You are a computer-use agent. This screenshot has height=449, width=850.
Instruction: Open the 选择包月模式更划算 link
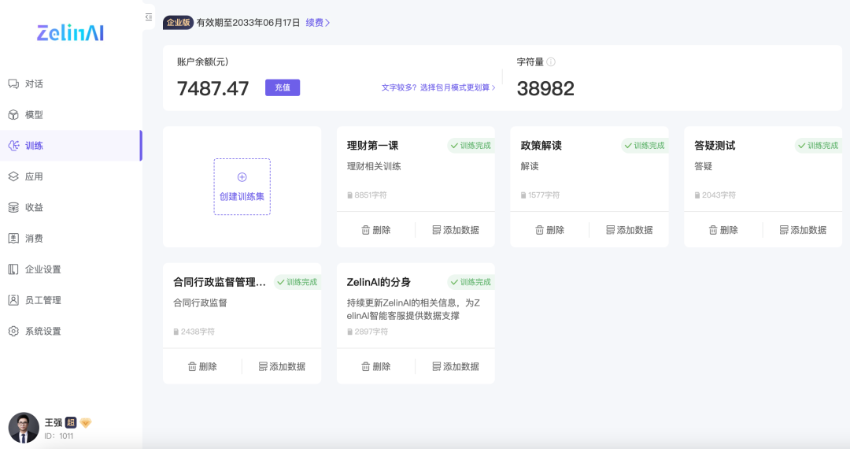click(x=438, y=87)
